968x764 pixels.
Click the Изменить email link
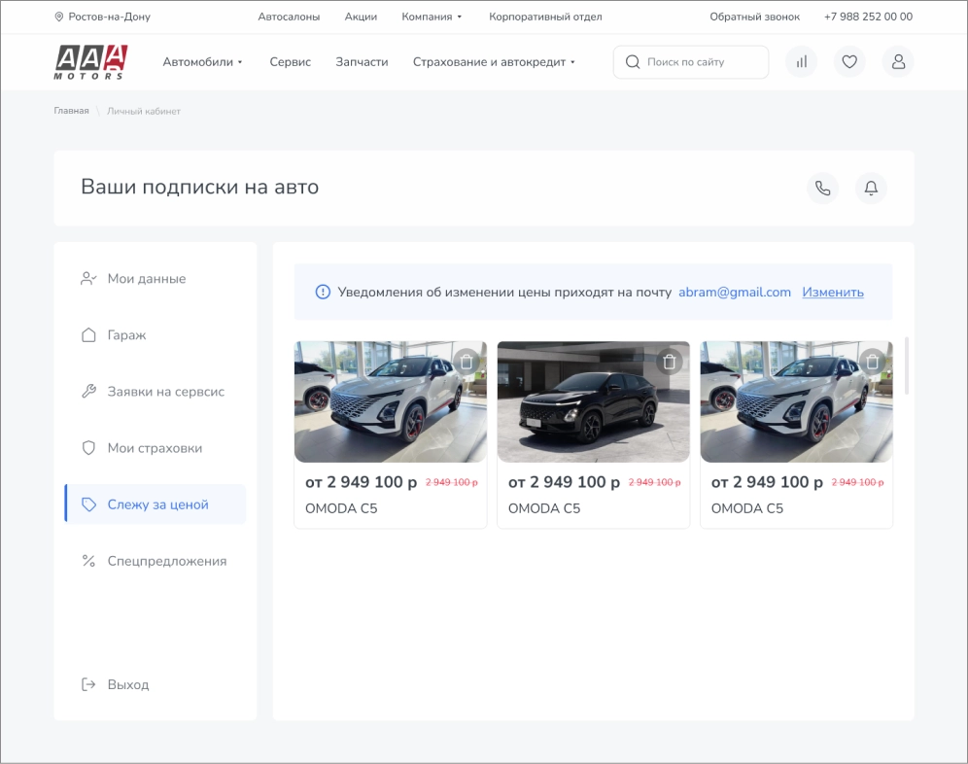click(x=833, y=293)
